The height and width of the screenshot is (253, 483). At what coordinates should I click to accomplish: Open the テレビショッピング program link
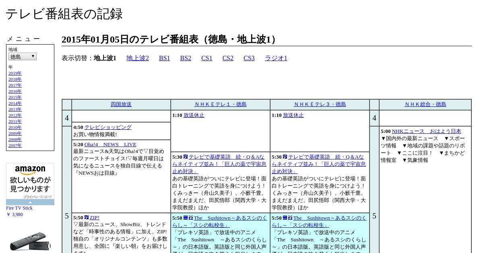tap(108, 127)
